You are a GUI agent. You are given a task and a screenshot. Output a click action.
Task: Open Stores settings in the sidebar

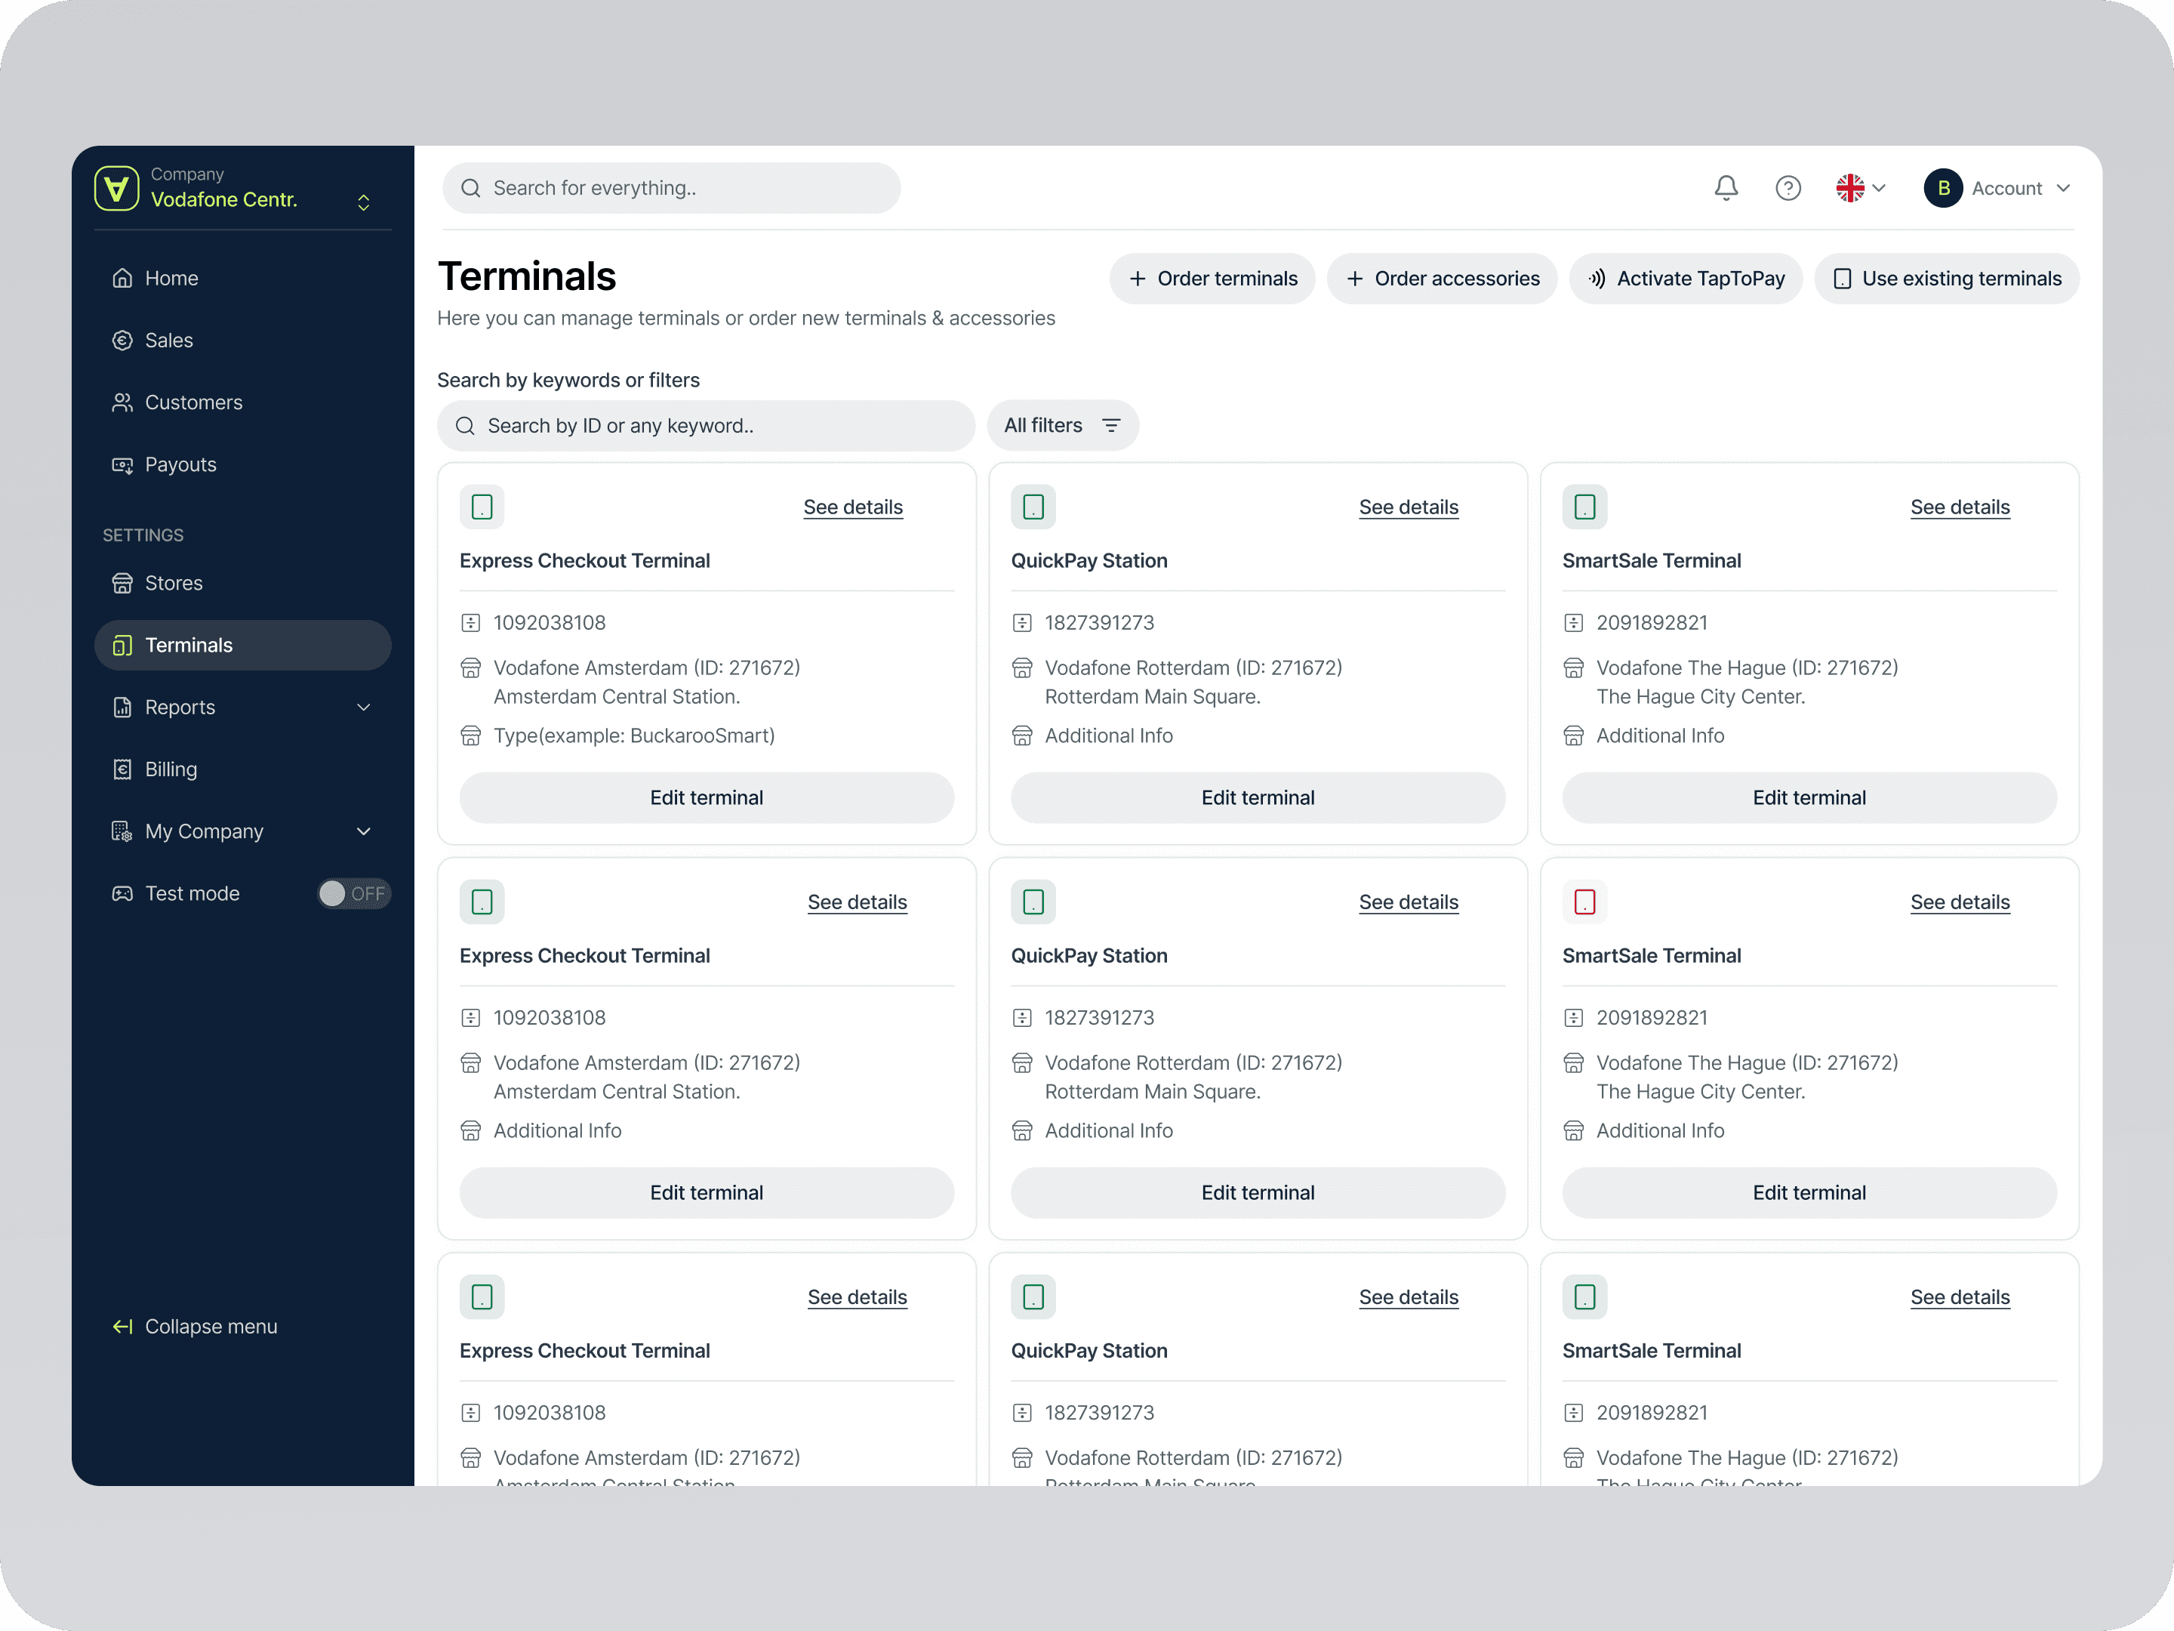coord(173,583)
